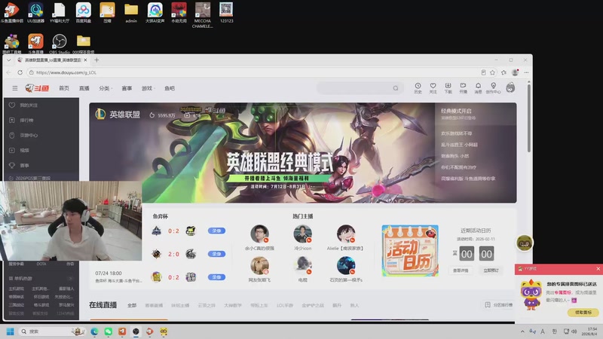Open My Follows (我的关注) in the sidebar
Viewport: 603px width, 339px height.
[x=29, y=105]
